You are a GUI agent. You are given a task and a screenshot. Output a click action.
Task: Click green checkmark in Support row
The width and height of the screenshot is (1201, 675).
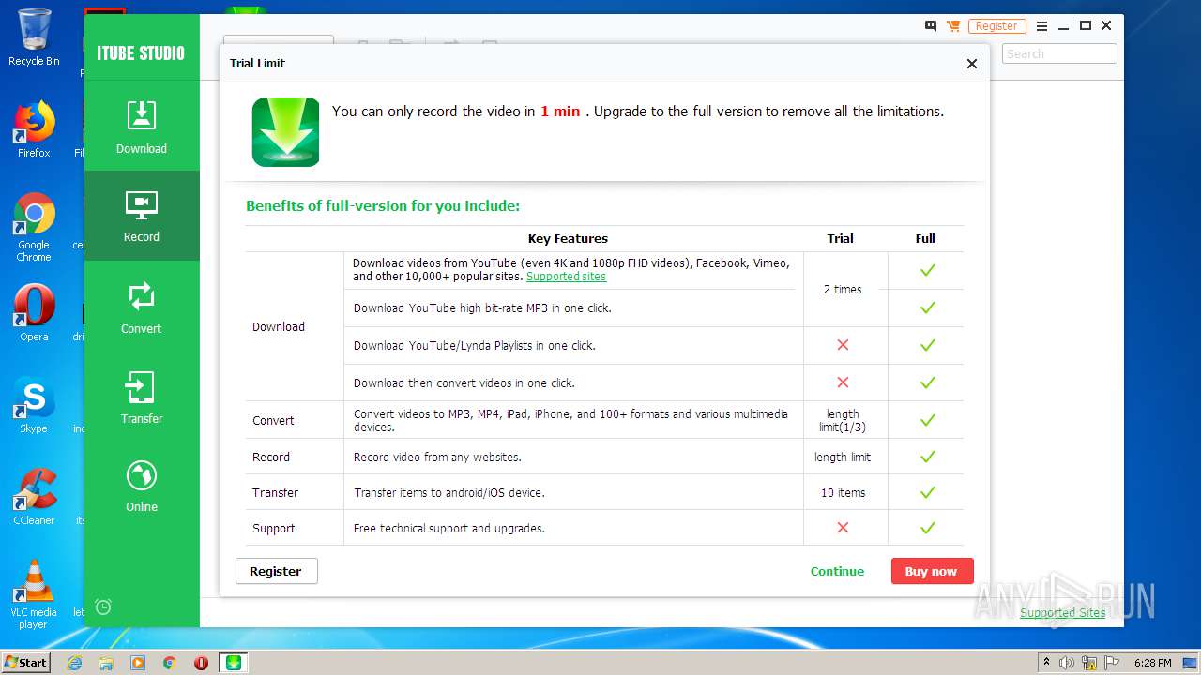(x=927, y=528)
